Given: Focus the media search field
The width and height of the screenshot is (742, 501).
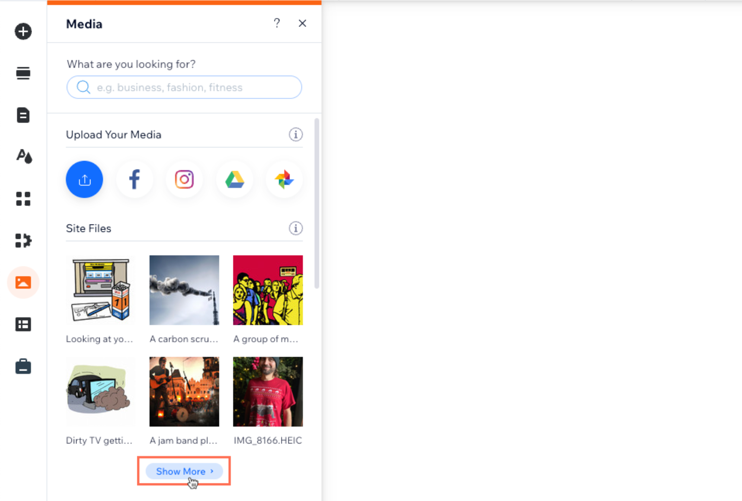Looking at the screenshot, I should (x=184, y=87).
